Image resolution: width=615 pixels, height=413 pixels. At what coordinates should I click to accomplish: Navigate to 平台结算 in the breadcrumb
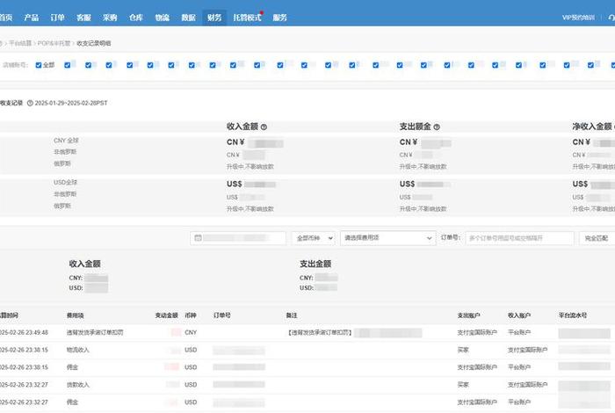click(x=20, y=43)
